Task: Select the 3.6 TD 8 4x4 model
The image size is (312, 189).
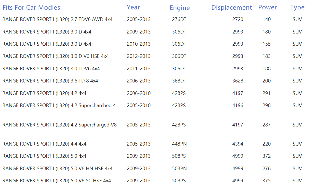Action: pyautogui.click(x=50, y=81)
